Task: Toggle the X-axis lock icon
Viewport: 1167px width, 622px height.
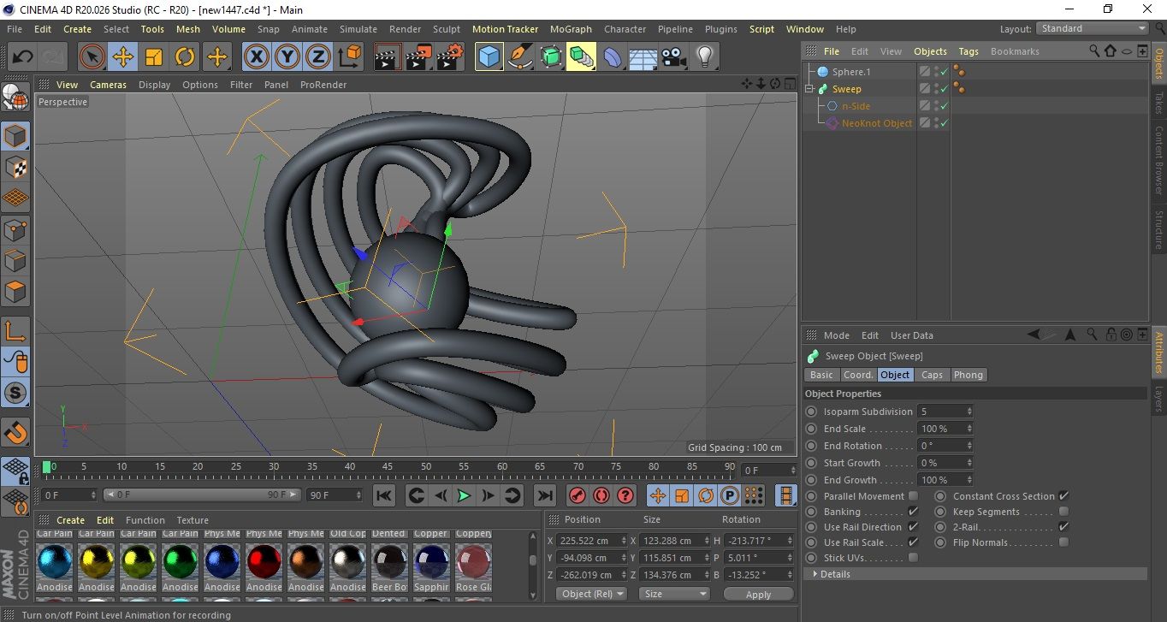Action: pos(256,57)
